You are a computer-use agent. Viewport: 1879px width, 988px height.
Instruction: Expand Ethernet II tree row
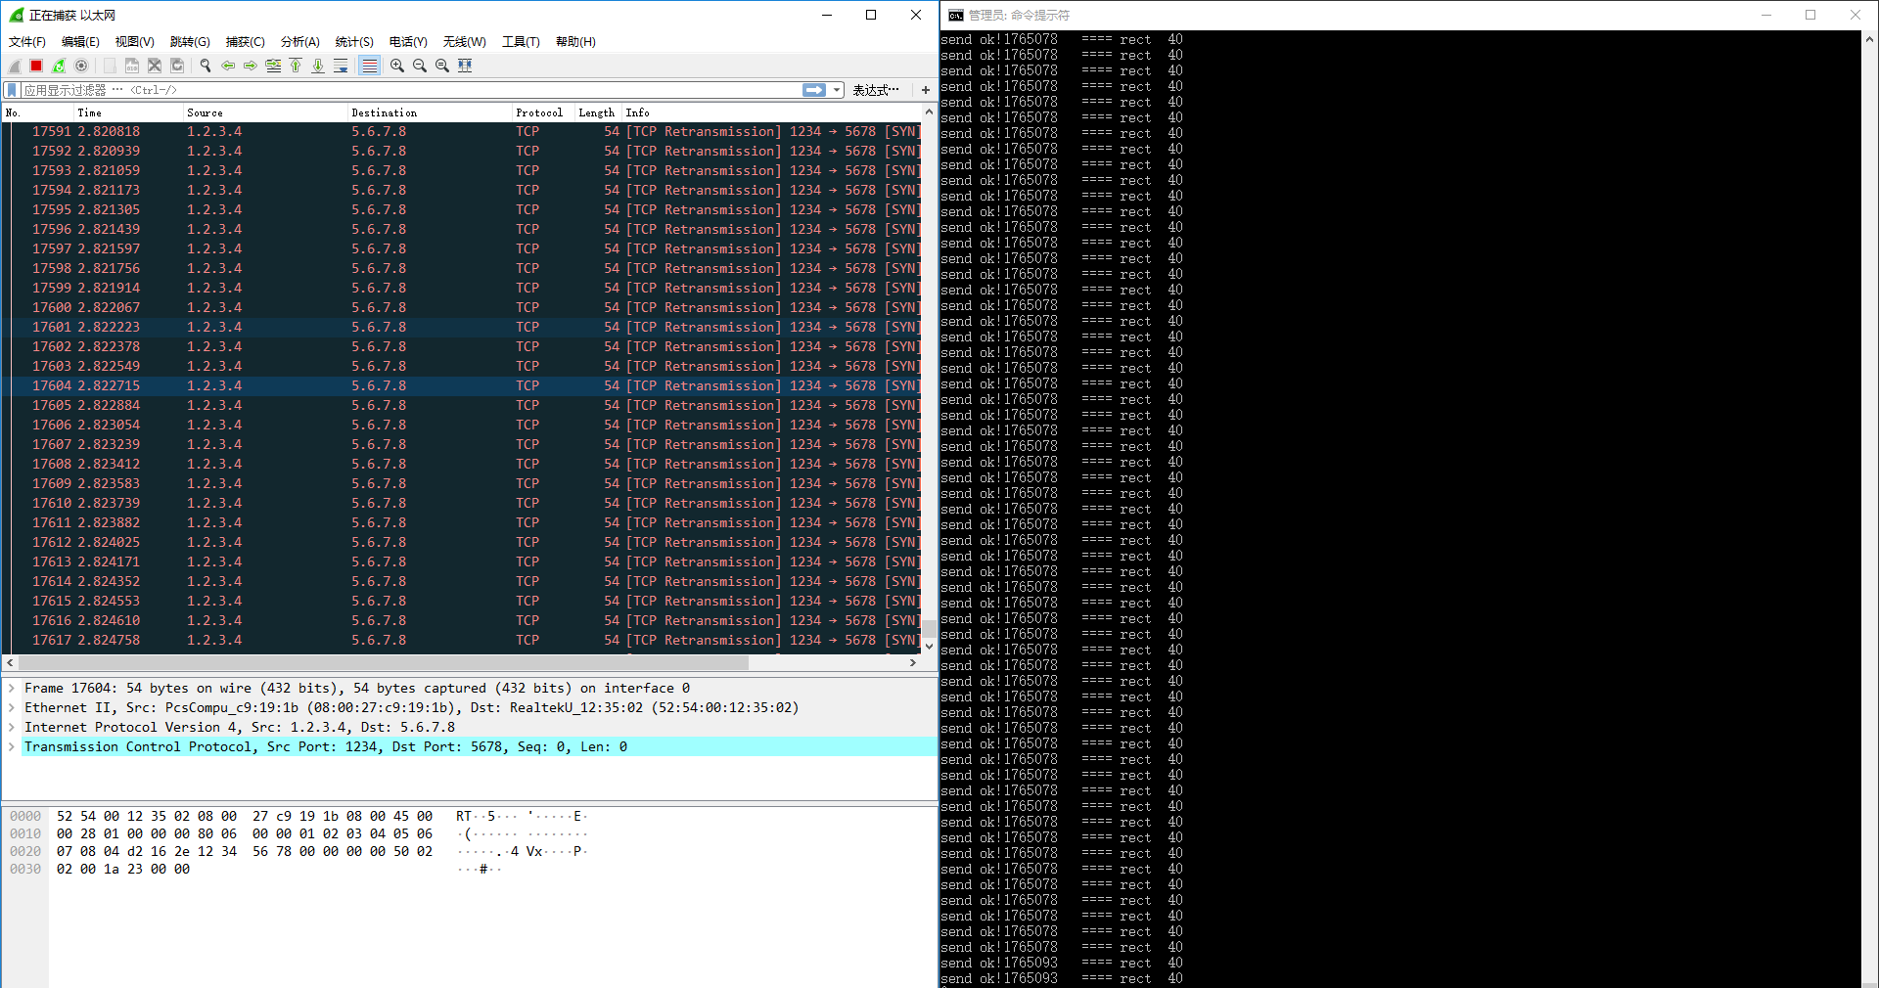point(12,708)
